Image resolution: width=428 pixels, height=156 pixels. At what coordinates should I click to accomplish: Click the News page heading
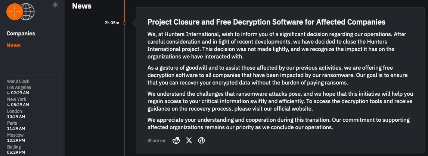82,6
